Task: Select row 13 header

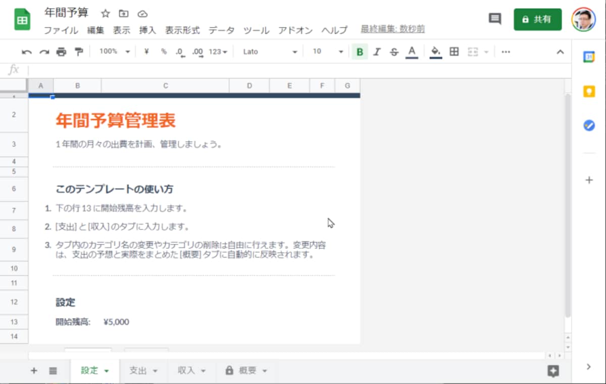Action: click(x=14, y=322)
